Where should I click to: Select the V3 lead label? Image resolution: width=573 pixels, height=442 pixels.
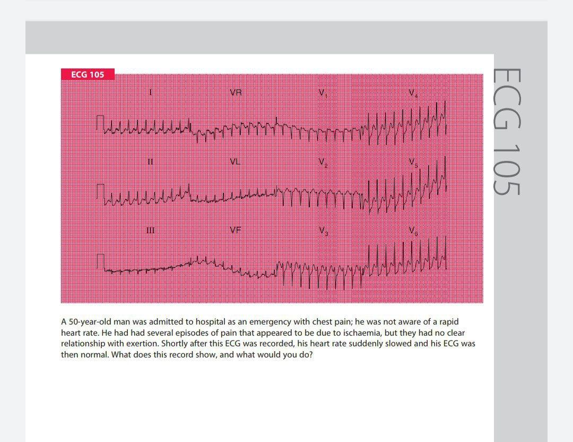coord(323,230)
